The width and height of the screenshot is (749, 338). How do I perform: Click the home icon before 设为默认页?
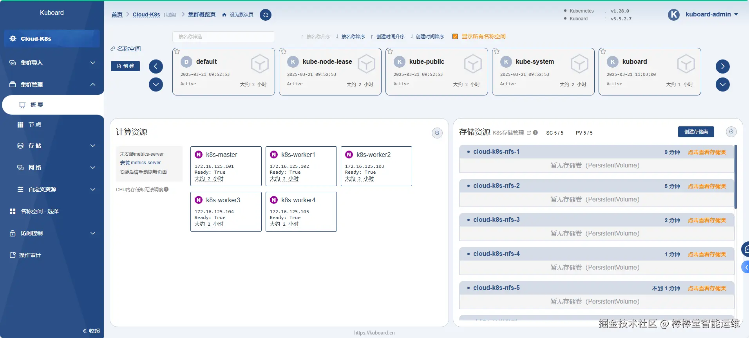224,15
